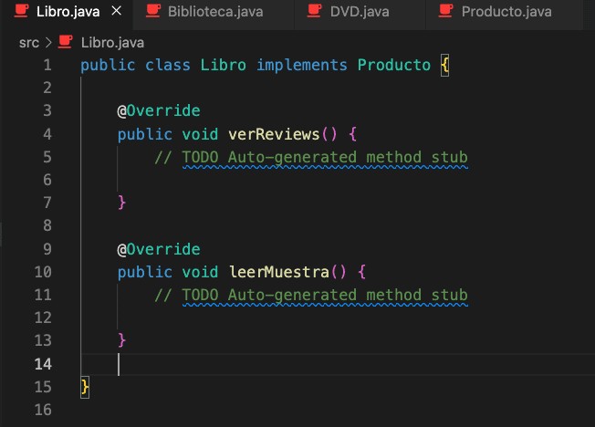Click the TODO comment on line 5

click(311, 158)
